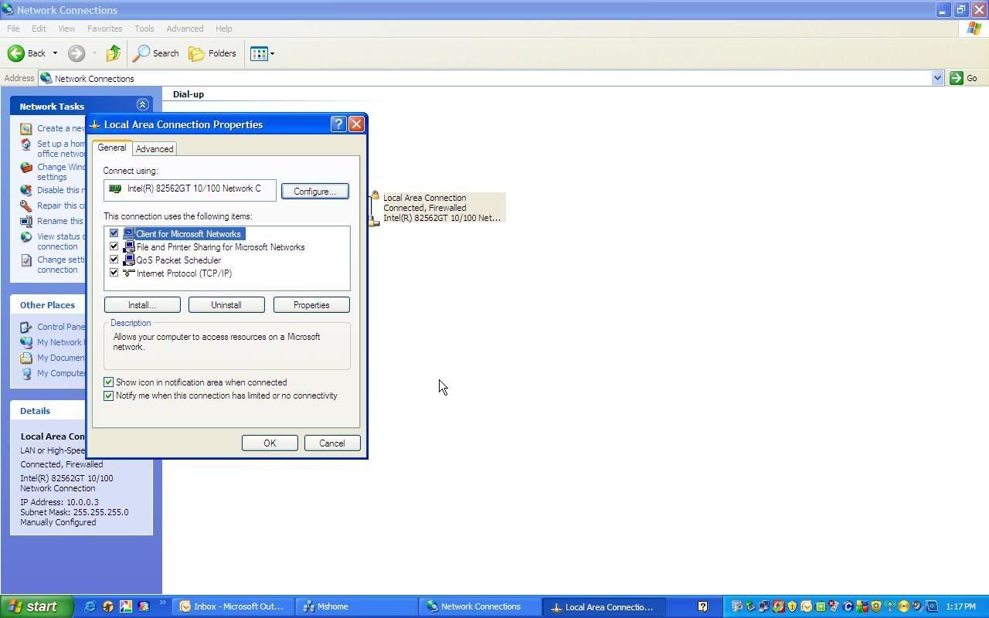Image resolution: width=989 pixels, height=618 pixels.
Task: Select QoS Packet Scheduler item
Action: click(178, 260)
